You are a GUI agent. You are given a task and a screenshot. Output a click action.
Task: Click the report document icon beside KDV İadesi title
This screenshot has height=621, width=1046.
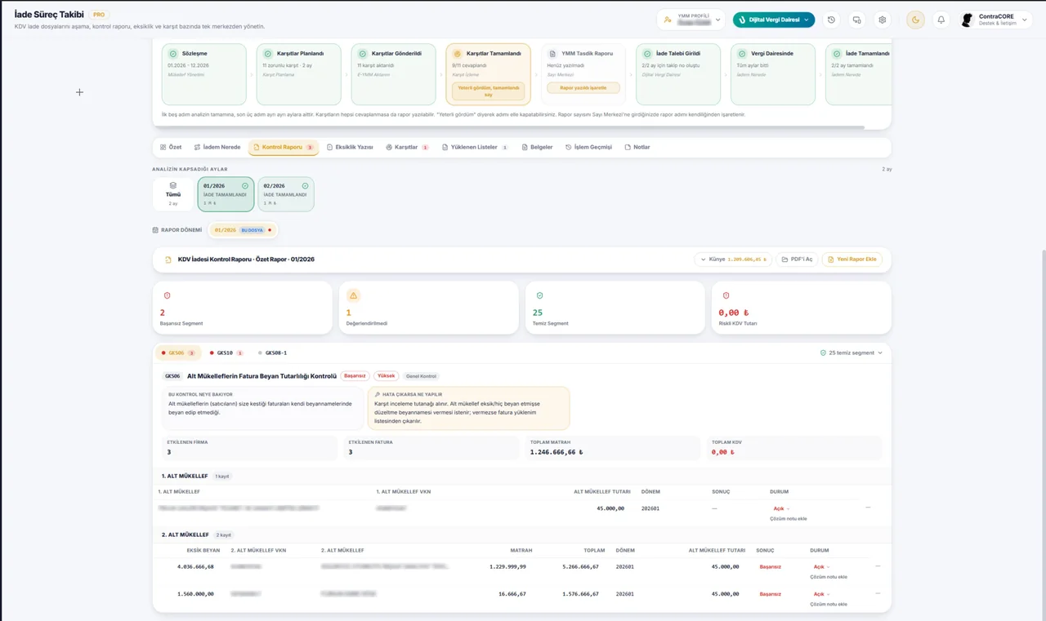(x=168, y=259)
